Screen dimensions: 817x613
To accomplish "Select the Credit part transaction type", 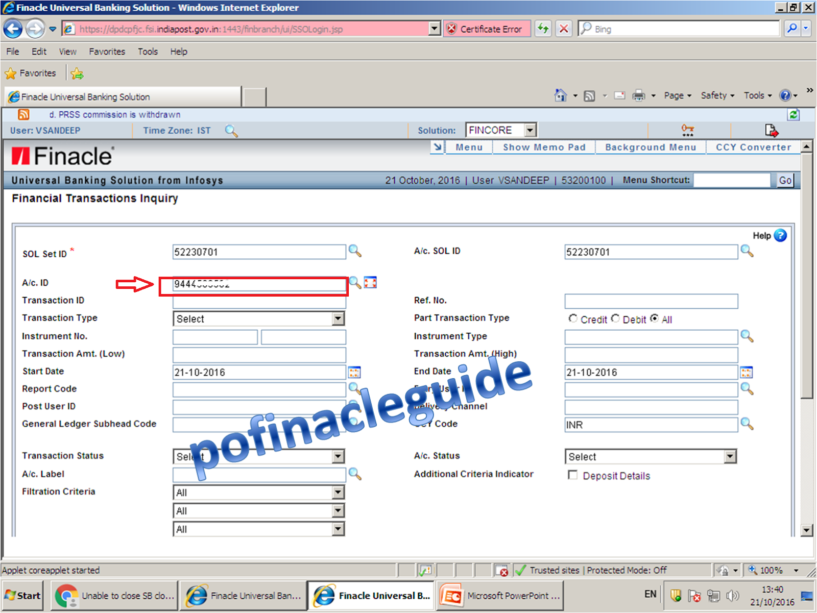I will [572, 318].
